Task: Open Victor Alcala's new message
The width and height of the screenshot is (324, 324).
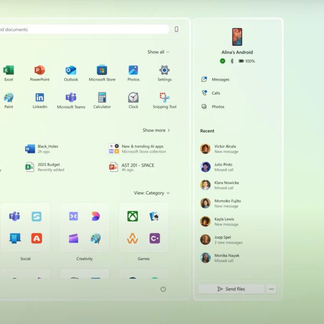Action: [225, 148]
